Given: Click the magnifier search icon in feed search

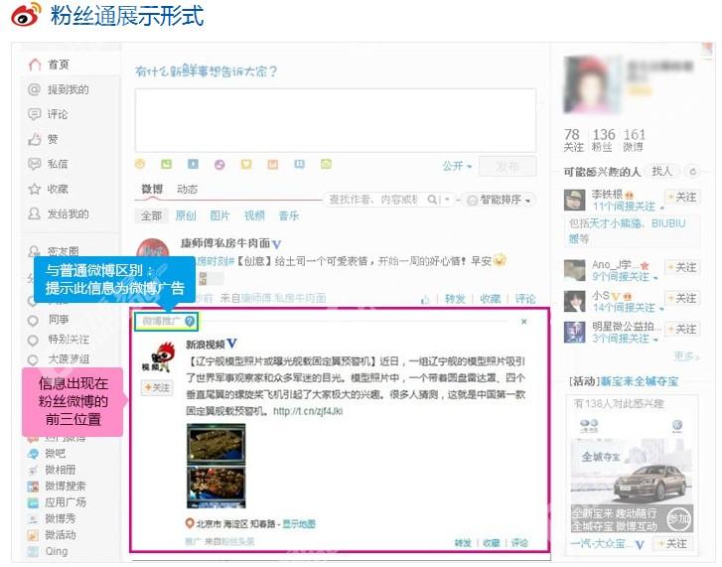Looking at the screenshot, I should (432, 200).
